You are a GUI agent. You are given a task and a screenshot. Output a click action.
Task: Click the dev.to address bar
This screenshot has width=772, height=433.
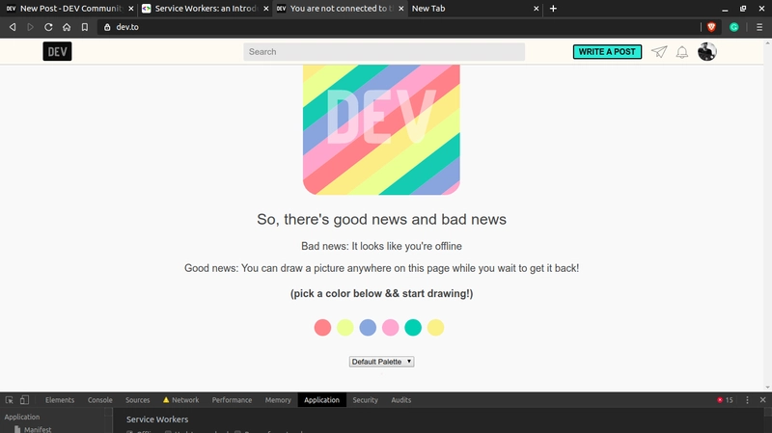(399, 27)
